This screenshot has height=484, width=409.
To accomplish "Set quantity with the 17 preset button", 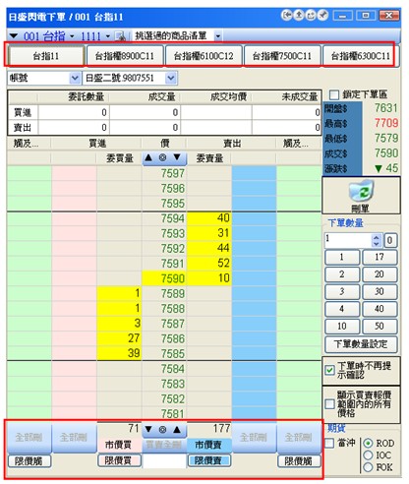I will coord(380,257).
